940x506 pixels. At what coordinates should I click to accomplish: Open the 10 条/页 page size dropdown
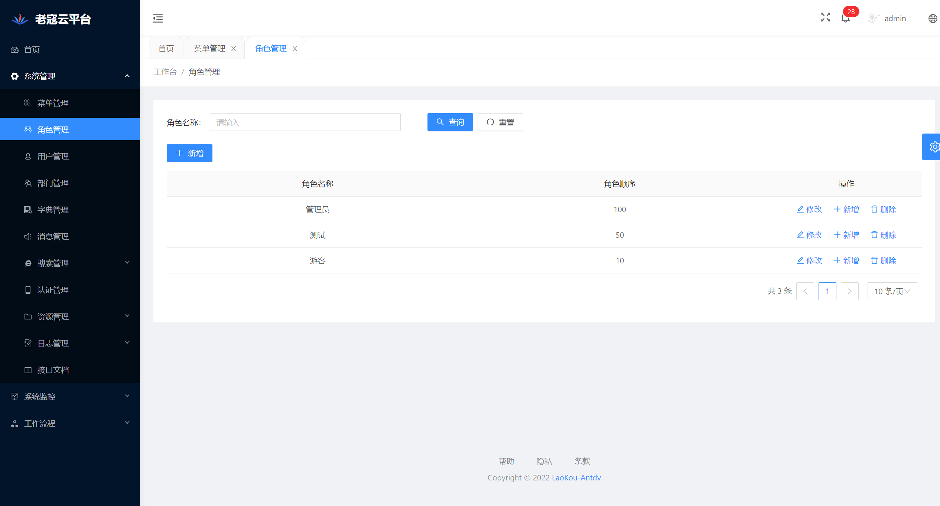(892, 291)
